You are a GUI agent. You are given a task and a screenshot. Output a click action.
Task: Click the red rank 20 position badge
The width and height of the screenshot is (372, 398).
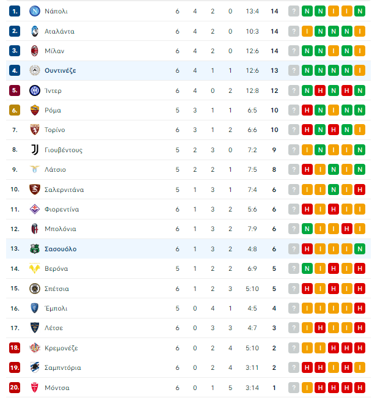pos(15,388)
